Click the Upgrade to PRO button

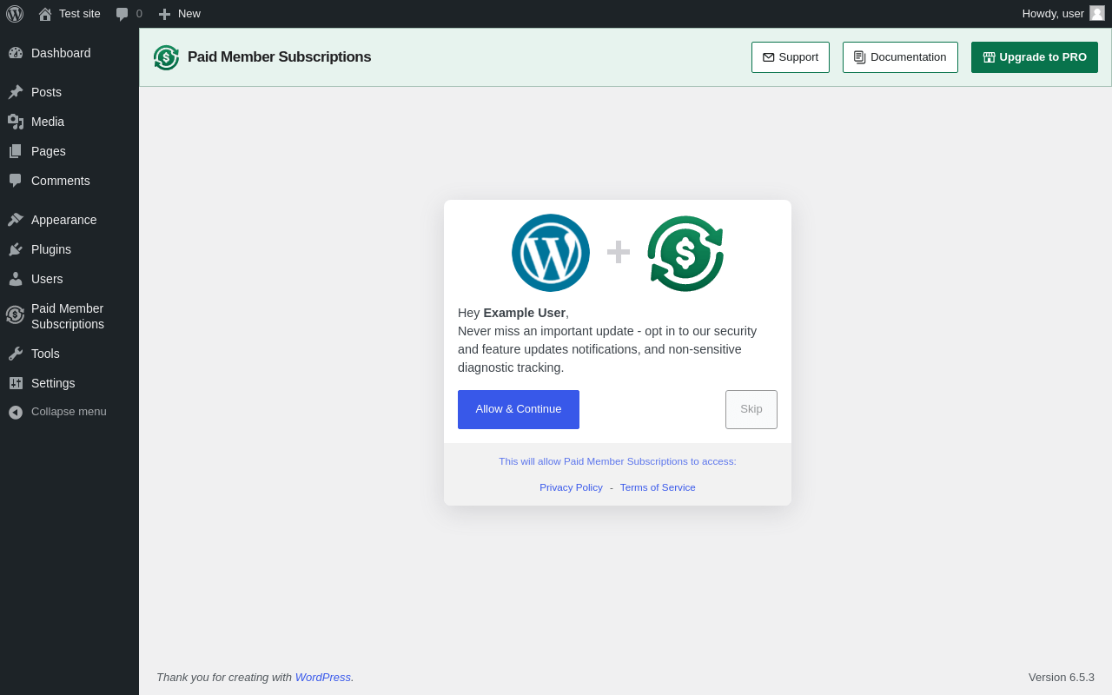[1035, 57]
